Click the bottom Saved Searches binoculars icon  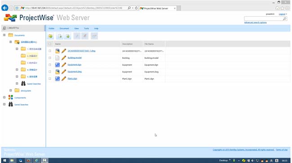point(11,104)
